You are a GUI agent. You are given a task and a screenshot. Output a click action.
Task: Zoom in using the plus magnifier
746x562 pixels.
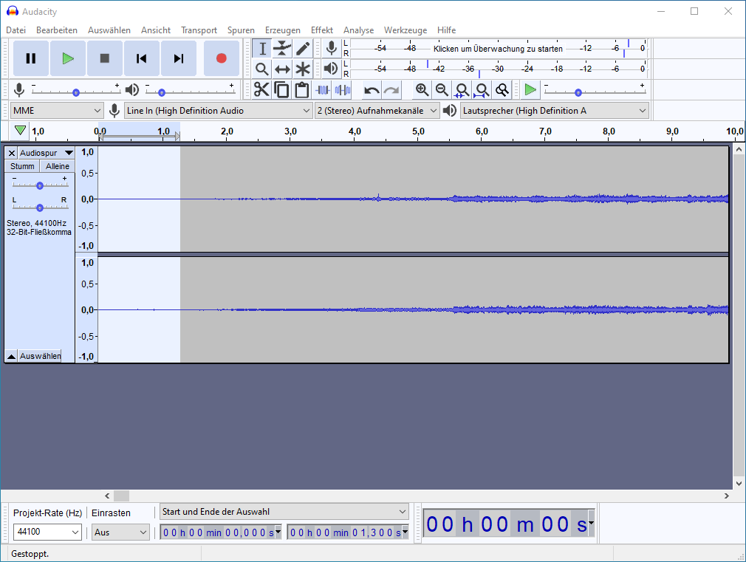pyautogui.click(x=422, y=90)
